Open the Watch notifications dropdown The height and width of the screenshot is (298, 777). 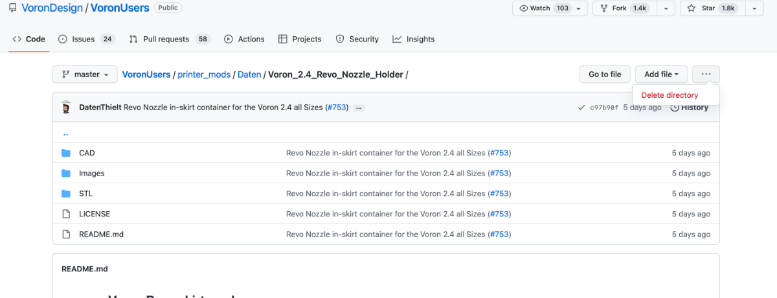pos(550,8)
